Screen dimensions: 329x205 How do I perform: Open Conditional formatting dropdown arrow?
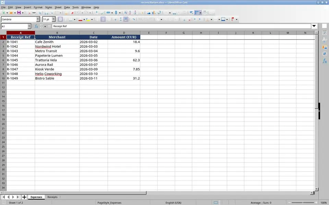pyautogui.click(x=236, y=19)
